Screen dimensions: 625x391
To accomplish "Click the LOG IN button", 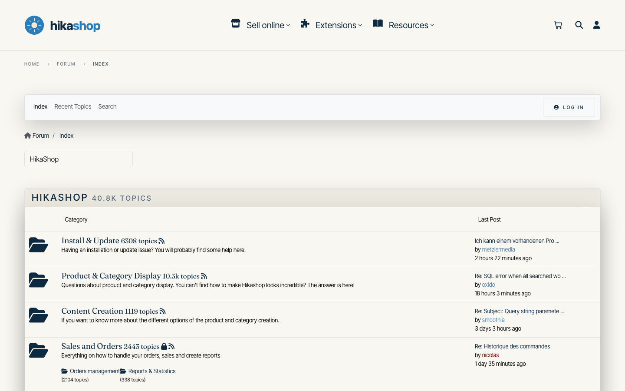I will pyautogui.click(x=569, y=107).
